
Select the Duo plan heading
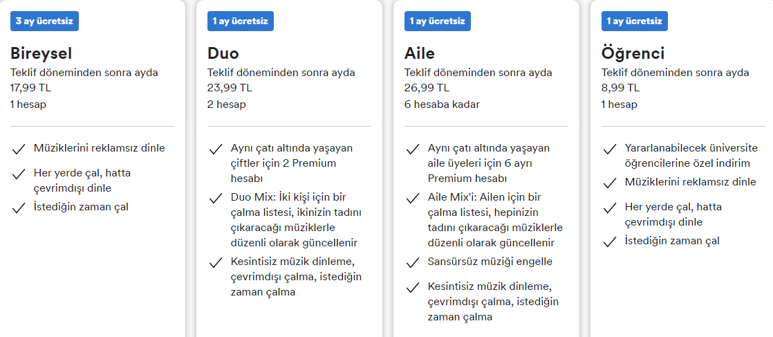[x=223, y=53]
